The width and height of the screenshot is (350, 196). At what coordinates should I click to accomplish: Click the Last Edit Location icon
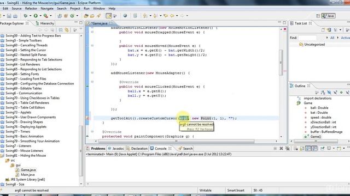click(166, 16)
